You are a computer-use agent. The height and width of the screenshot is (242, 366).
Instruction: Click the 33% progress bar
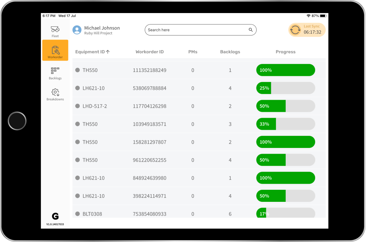tap(285, 124)
